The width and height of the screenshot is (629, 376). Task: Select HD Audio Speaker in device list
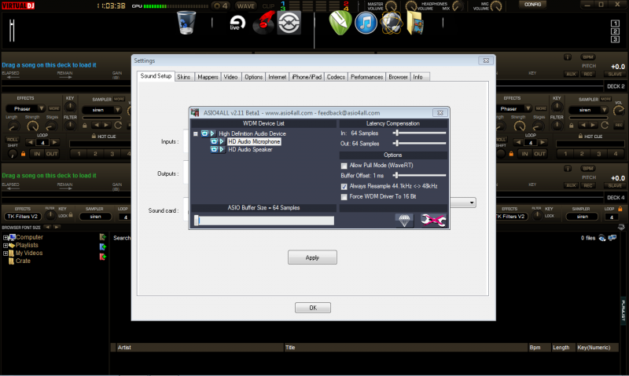tap(250, 149)
